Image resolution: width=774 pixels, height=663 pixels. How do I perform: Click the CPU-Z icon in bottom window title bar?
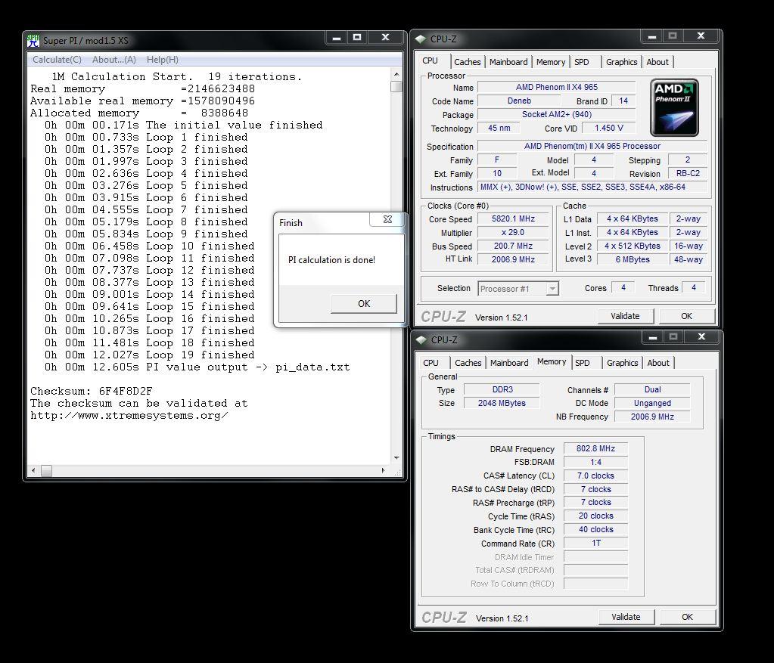(421, 340)
